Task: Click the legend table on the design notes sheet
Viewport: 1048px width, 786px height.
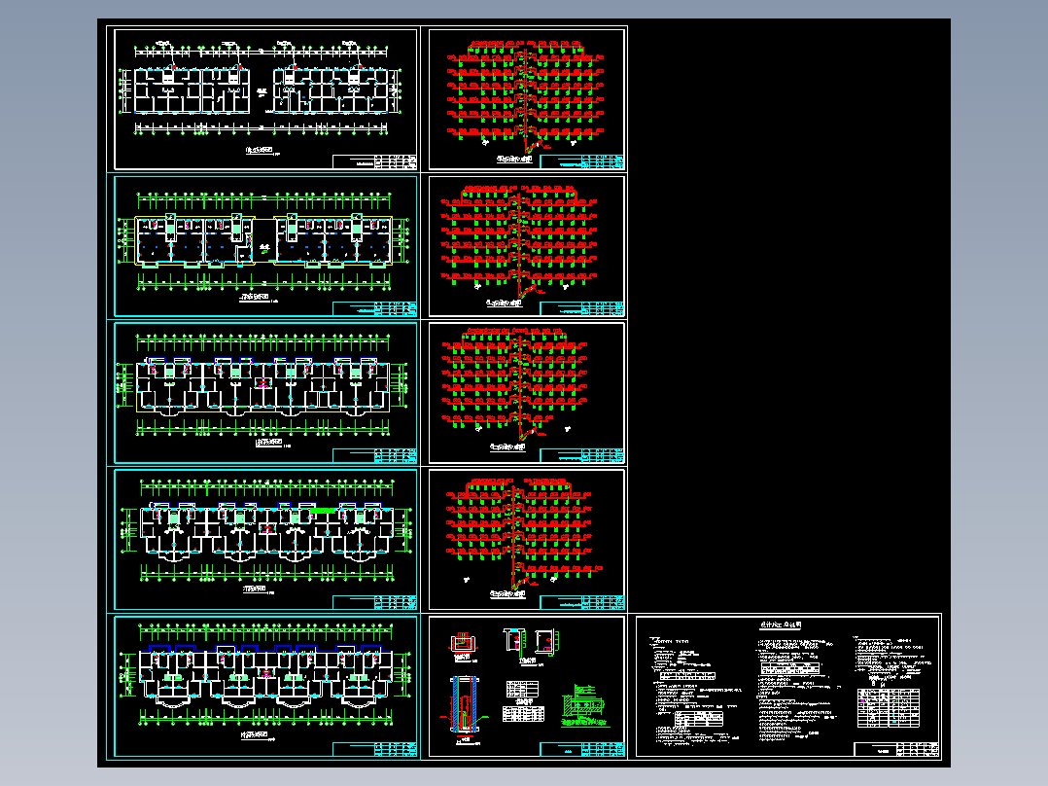Action: 889,708
